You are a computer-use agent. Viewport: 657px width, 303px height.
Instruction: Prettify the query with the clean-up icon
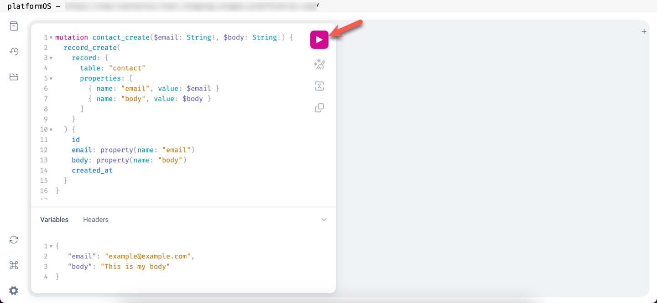coord(319,64)
